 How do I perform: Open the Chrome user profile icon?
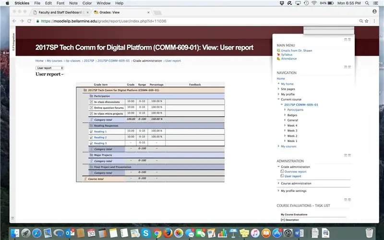[x=374, y=12]
